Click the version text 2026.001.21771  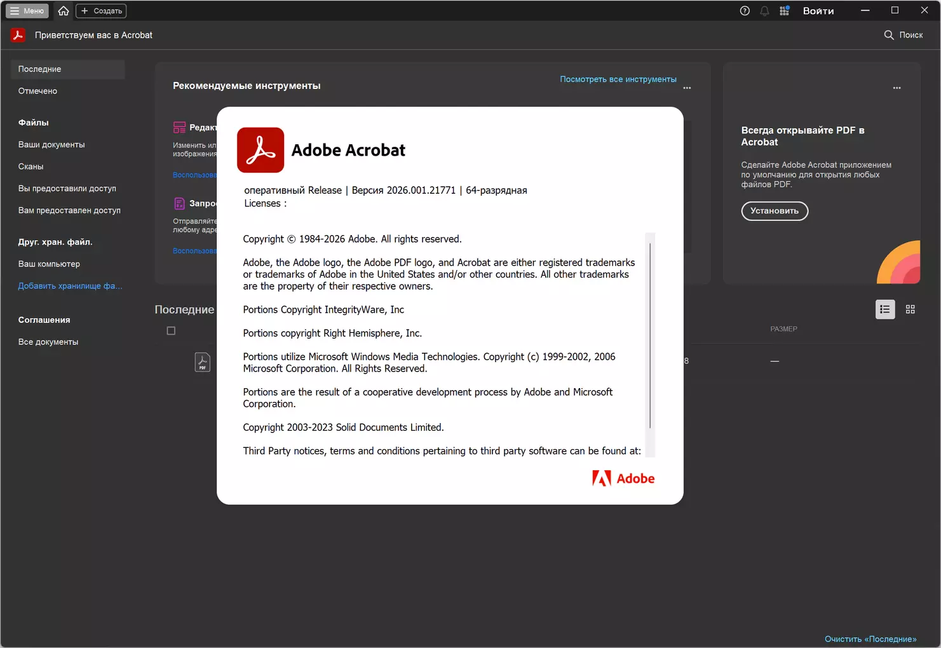[x=421, y=191]
